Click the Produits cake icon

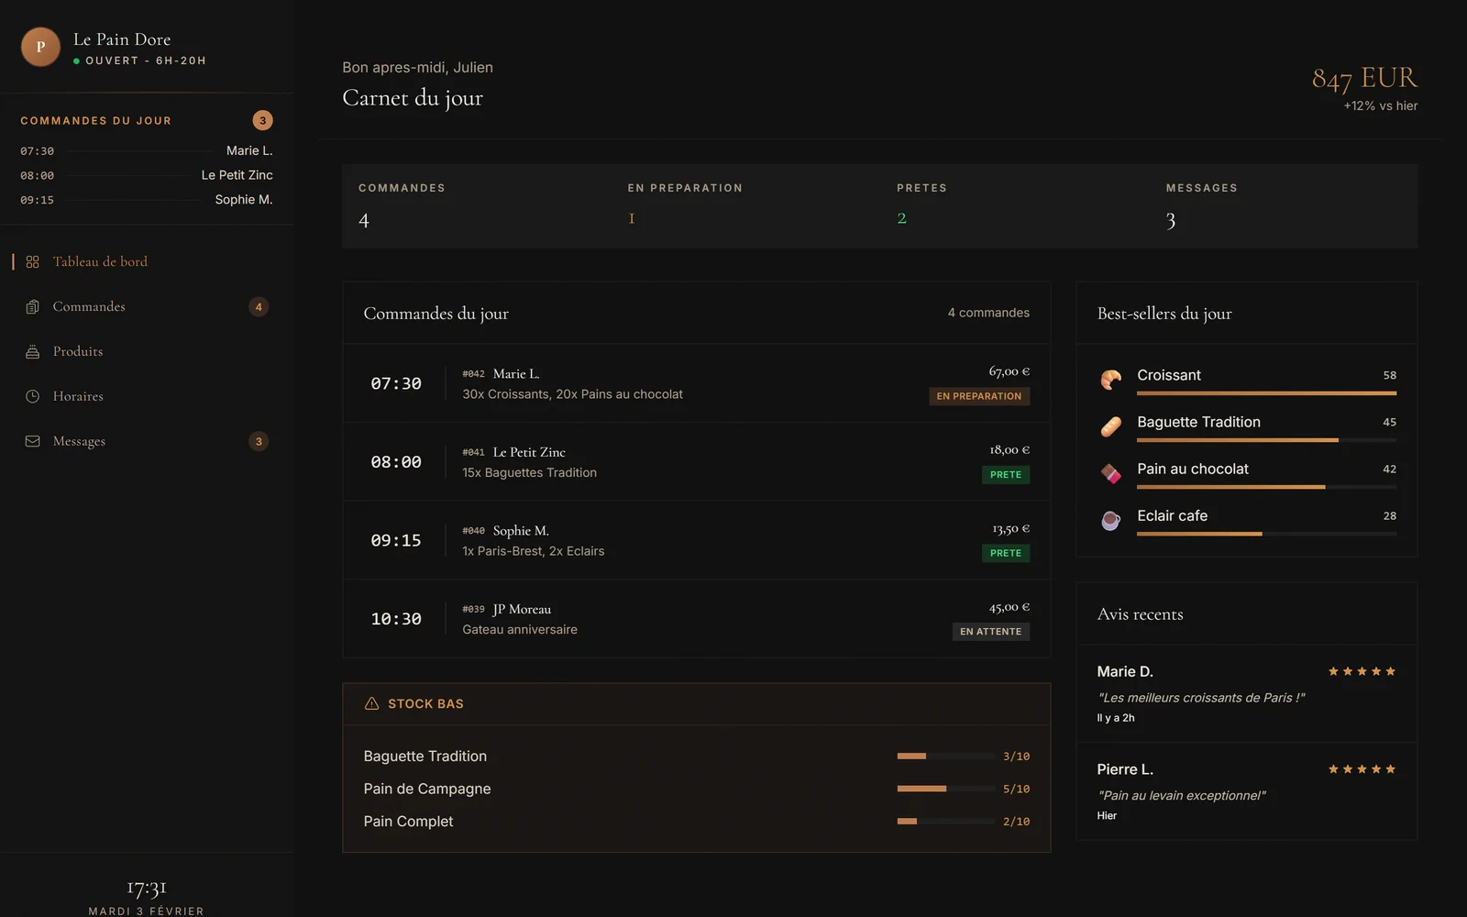pyautogui.click(x=33, y=352)
